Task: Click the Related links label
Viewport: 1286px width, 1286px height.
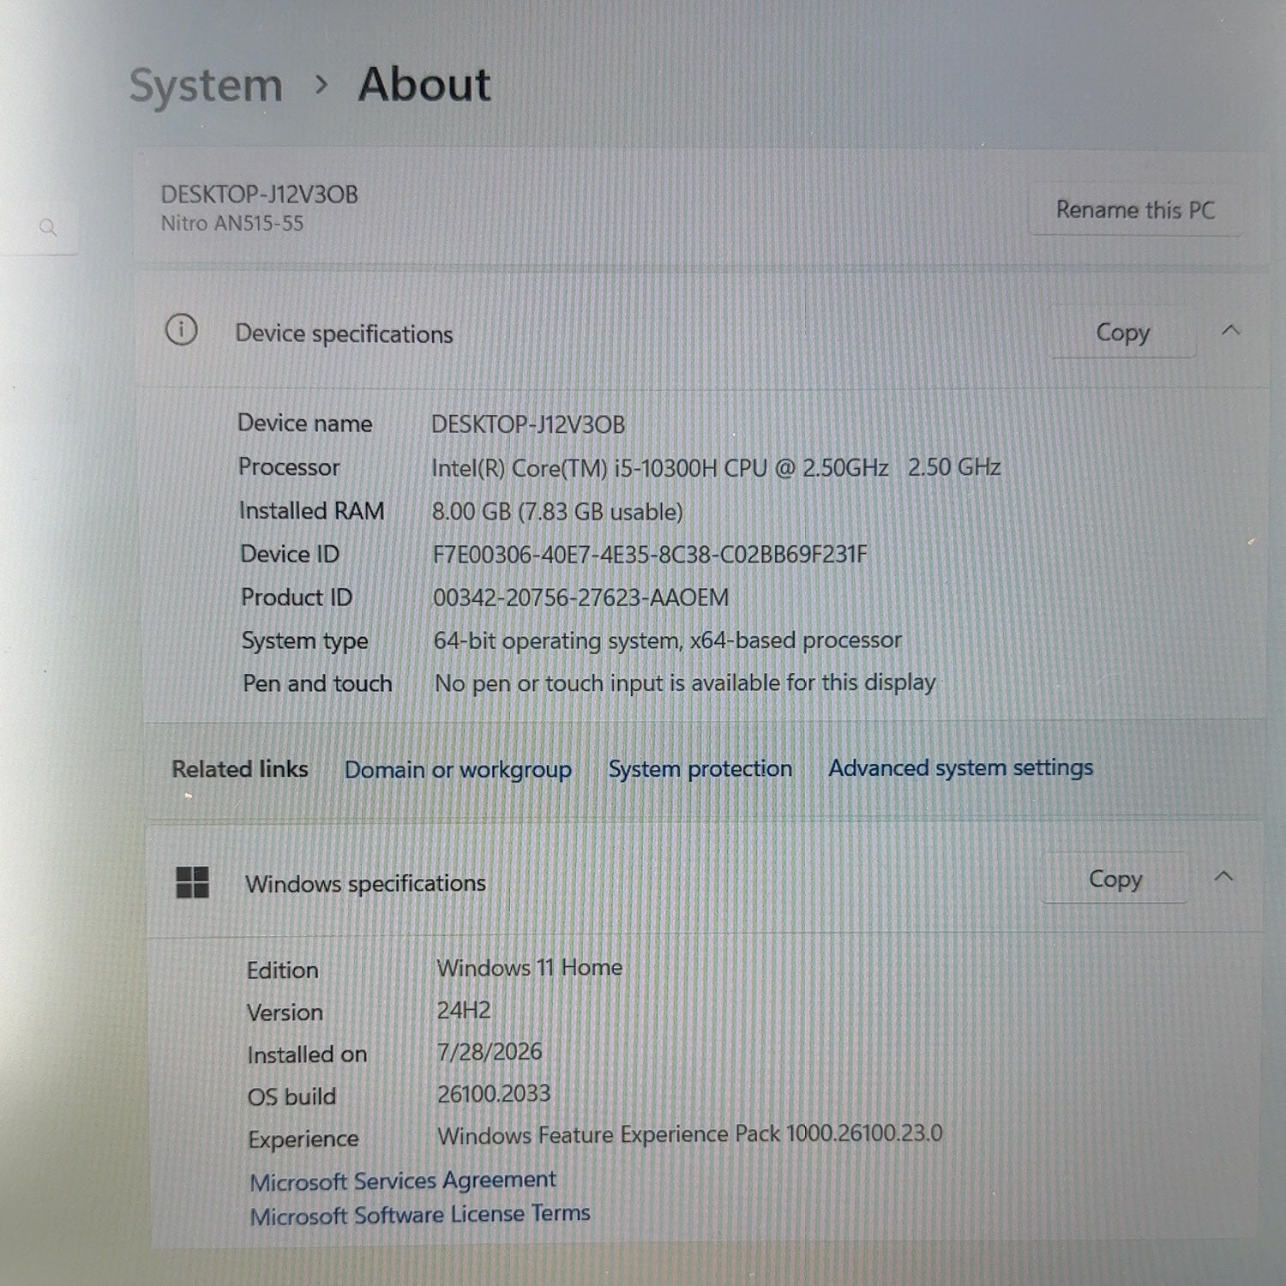Action: tap(240, 769)
